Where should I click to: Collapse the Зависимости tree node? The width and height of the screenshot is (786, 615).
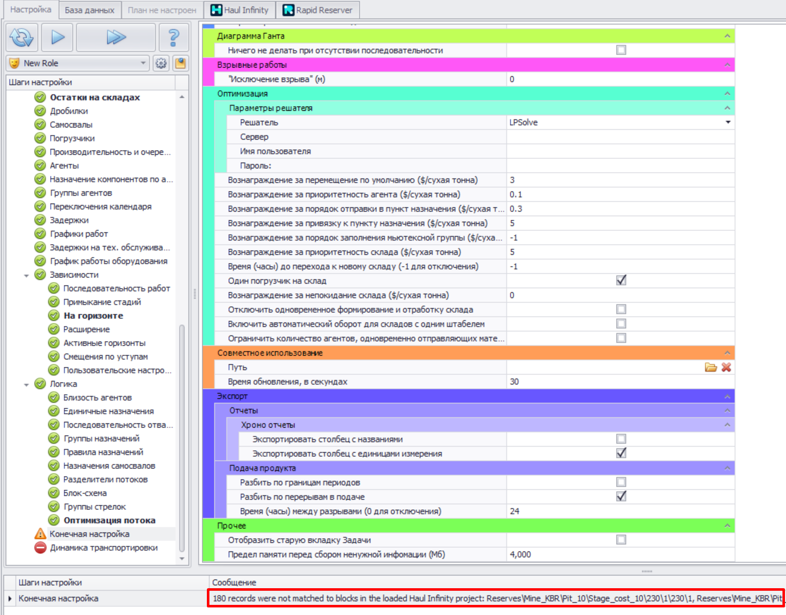pos(26,275)
